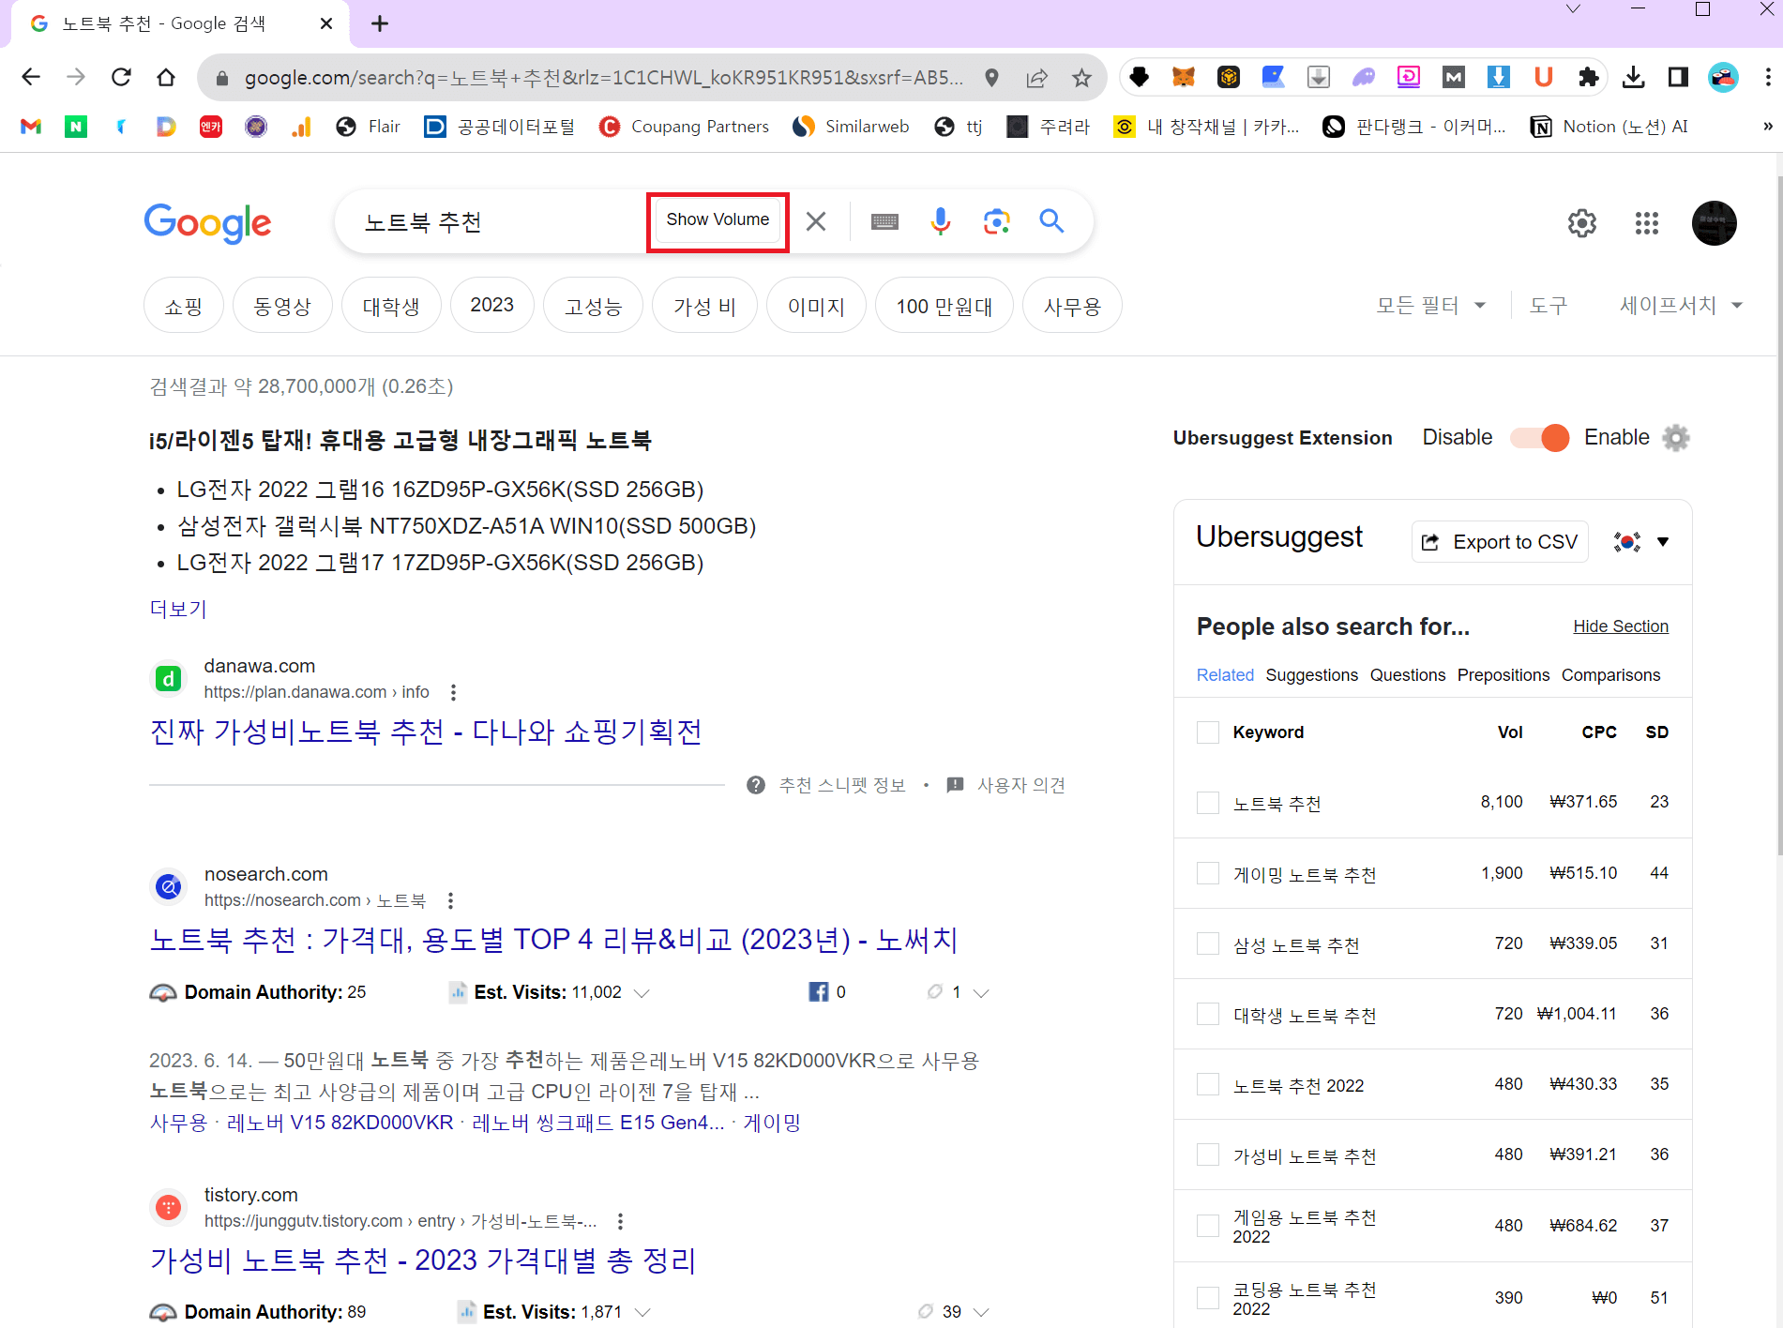Check the 게이밍 노트북 추천 row

[x=1208, y=873]
